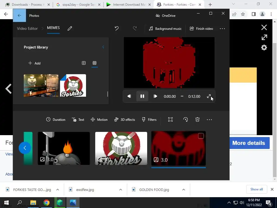Click the preview seek bar handle
This screenshot has height=208, width=277.
point(182,96)
